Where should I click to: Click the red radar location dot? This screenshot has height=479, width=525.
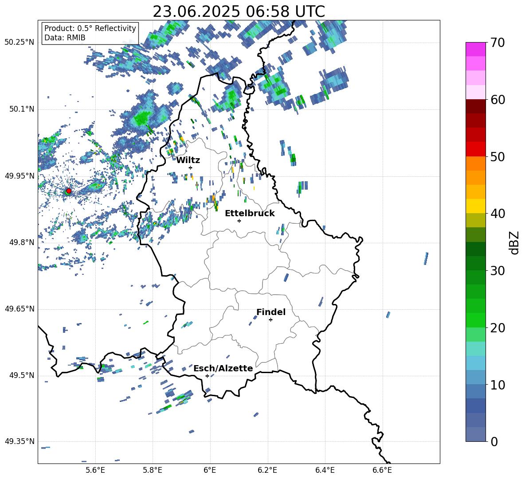click(x=69, y=191)
